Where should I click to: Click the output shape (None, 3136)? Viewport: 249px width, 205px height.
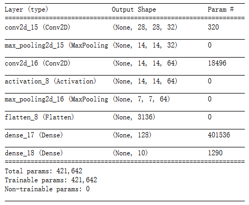134,117
